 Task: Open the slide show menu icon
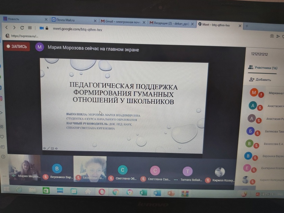click(x=52, y=148)
